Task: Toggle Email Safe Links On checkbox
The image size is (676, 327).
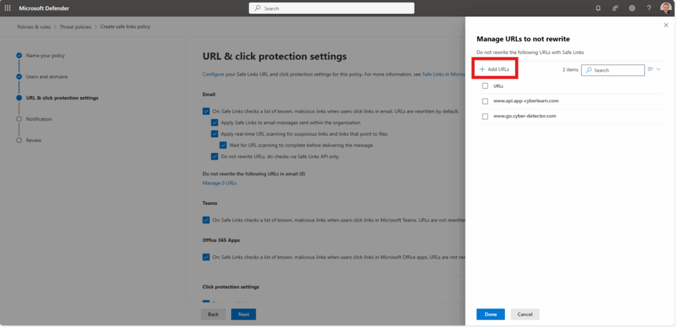Action: [x=206, y=111]
